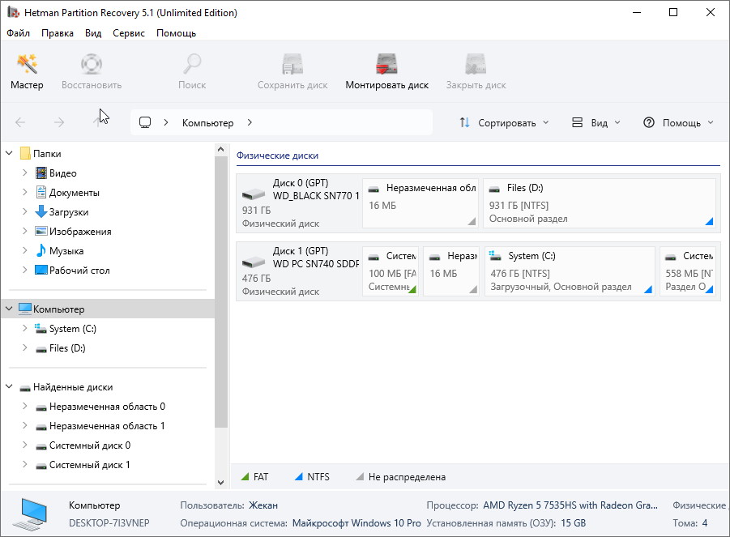Click the up-level arrow icon
This screenshot has width=730, height=537.
tap(97, 122)
